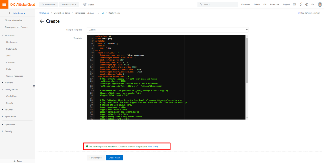Open Pods in the sidebar
The image size is (324, 163).
pos(9,69)
